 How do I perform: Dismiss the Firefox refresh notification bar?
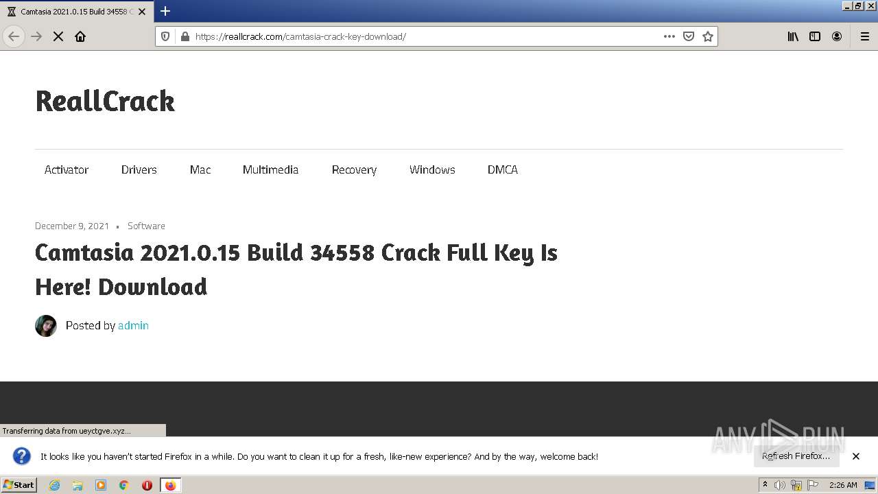(856, 456)
